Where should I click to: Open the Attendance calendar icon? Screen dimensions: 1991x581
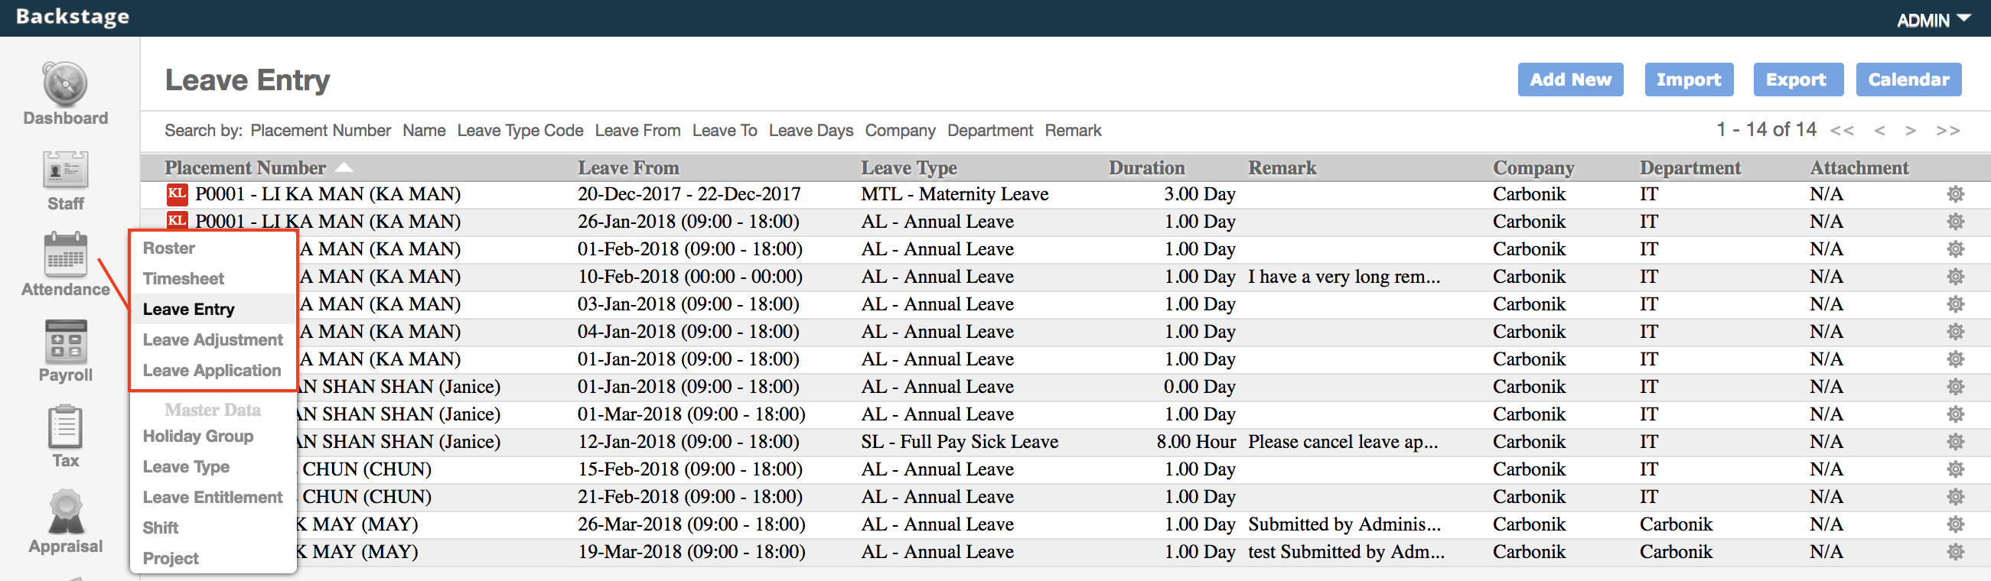click(65, 254)
